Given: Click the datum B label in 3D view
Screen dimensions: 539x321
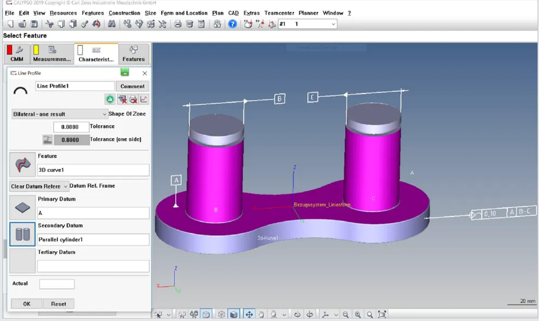Looking at the screenshot, I should click(279, 99).
